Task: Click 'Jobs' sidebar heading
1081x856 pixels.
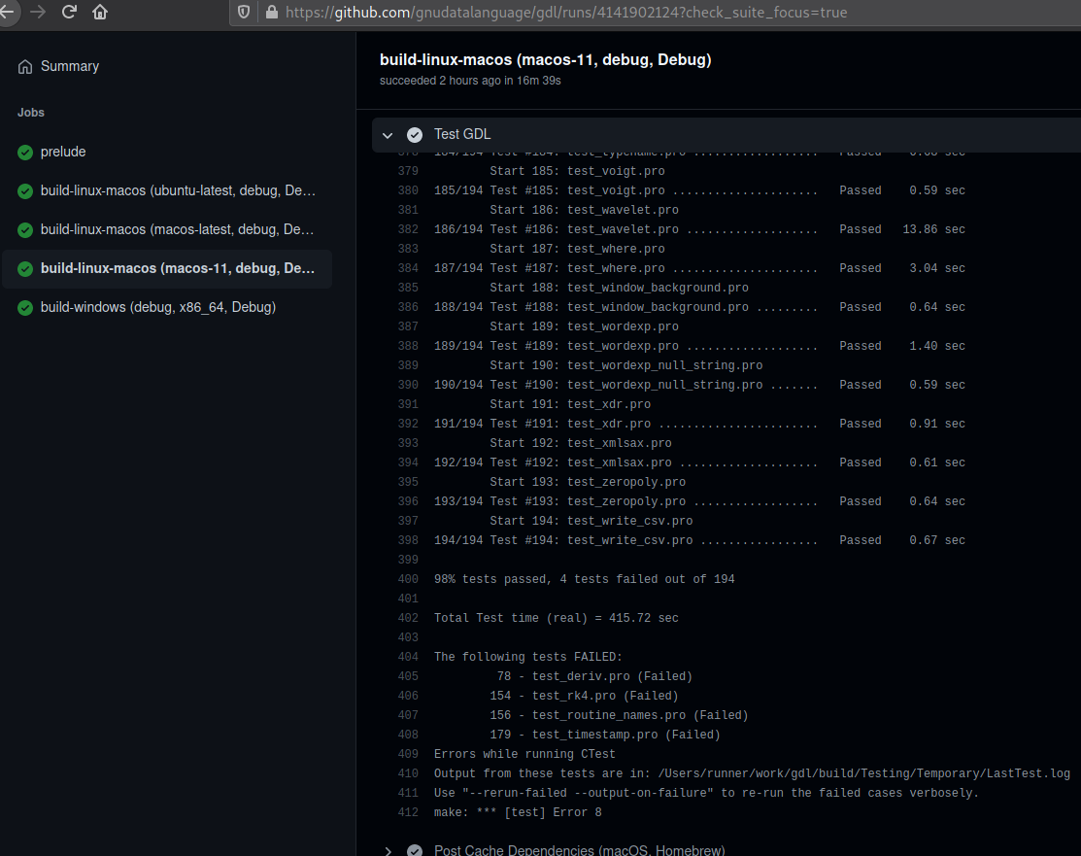Action: coord(31,113)
